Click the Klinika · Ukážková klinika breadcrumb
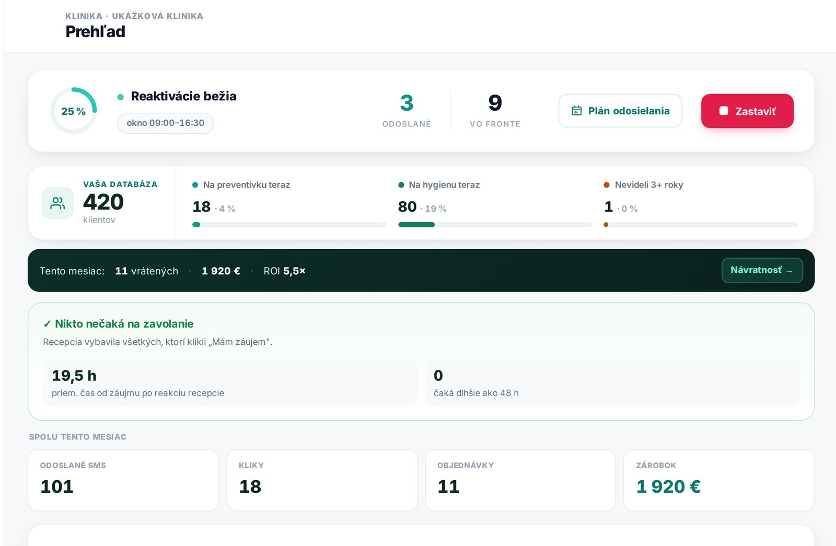The height and width of the screenshot is (546, 836). click(x=134, y=16)
